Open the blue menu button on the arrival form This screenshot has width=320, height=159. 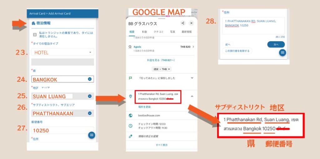pos(92,135)
